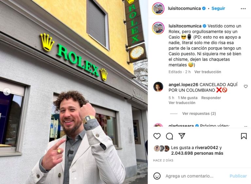Submit the comment with Publicar
Viewport: 251px width, 184px height.
pyautogui.click(x=238, y=176)
